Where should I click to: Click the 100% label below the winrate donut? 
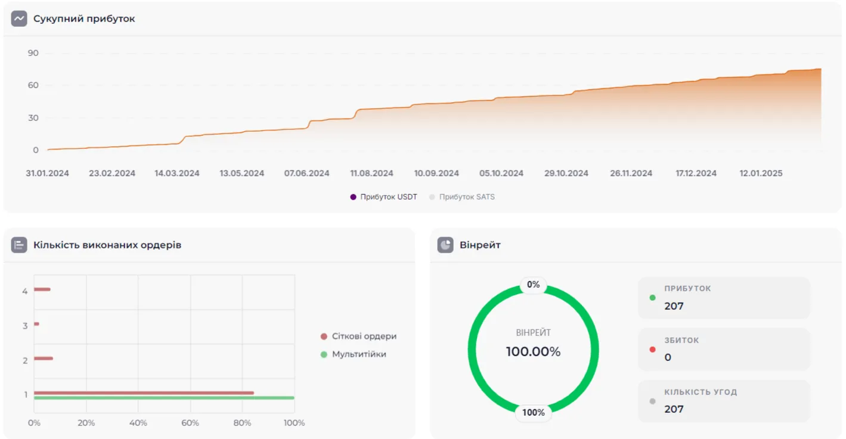tap(533, 412)
